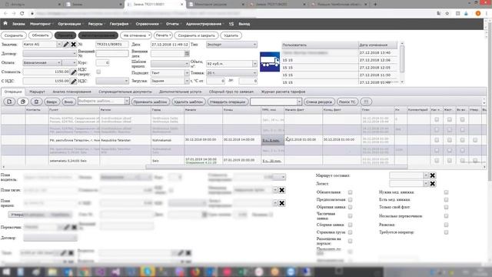Toggle Обязательная checkbox
The height and width of the screenshot is (277, 492).
coord(351,192)
